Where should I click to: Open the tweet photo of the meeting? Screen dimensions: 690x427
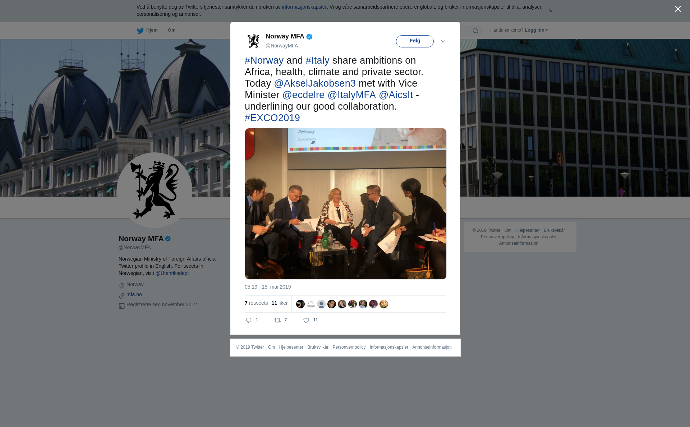346,204
